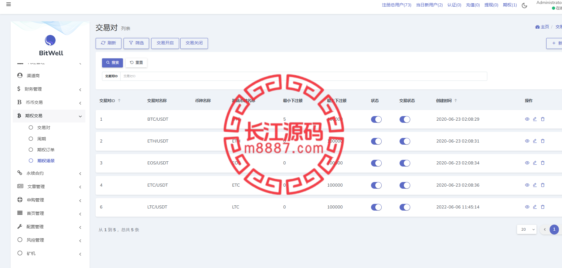The image size is (562, 268).
Task: Toggle 状态 switch for LTC/USDT
Action: (376, 207)
